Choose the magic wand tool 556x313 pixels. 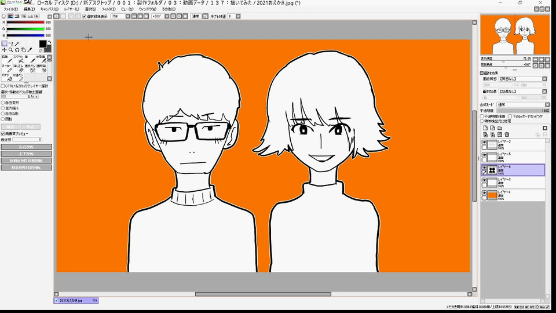click(x=17, y=43)
